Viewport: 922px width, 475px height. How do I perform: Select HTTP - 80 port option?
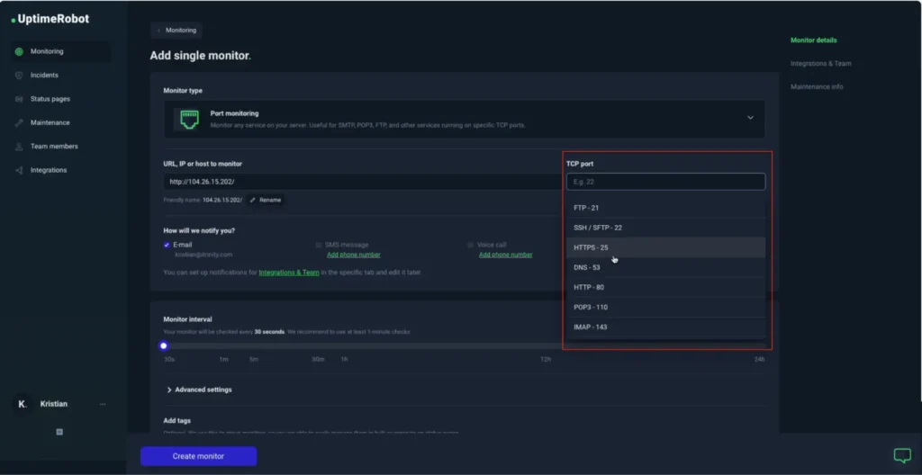[x=666, y=288]
